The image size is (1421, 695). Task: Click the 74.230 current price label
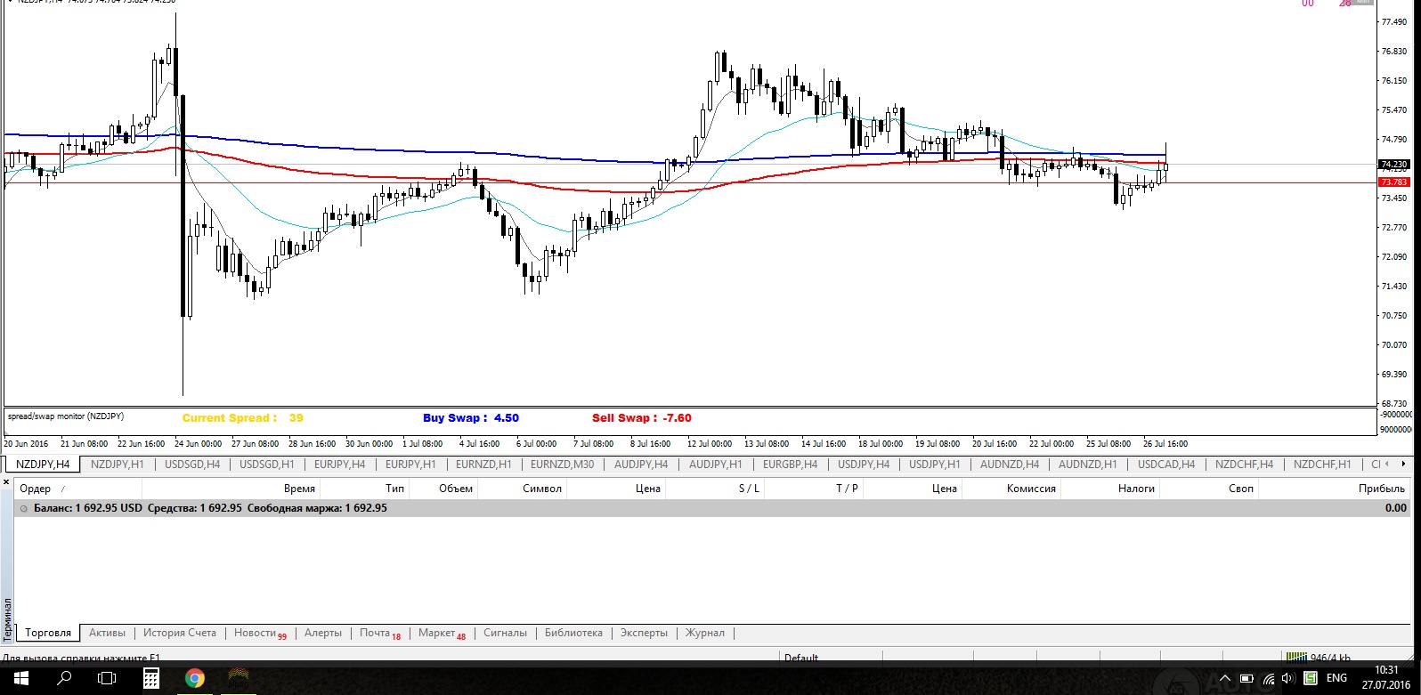click(1393, 165)
